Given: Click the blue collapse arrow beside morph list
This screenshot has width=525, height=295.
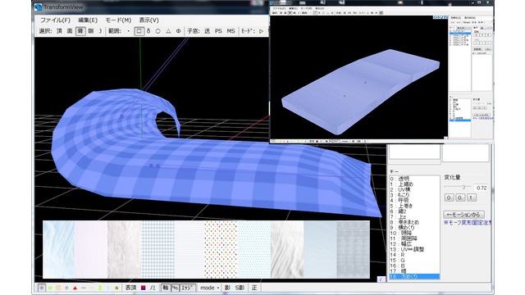Looking at the screenshot, I should pos(381,279).
